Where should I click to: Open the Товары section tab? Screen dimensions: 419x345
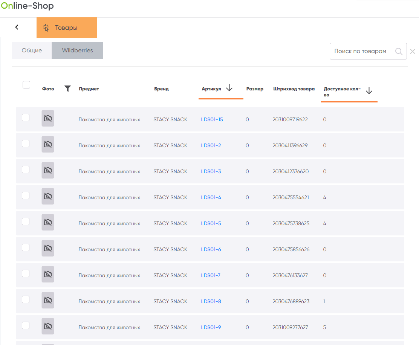(67, 27)
